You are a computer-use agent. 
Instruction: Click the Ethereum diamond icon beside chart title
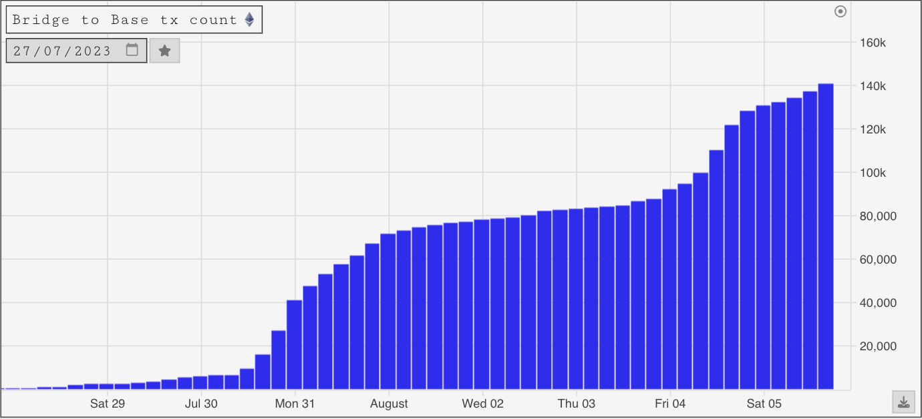(x=249, y=20)
